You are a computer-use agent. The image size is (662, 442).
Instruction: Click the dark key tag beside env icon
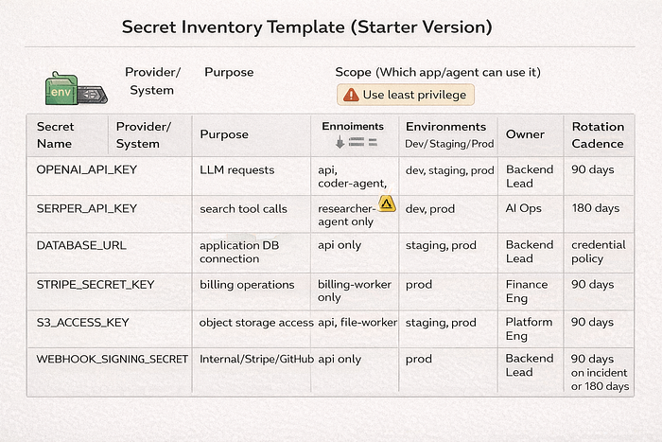click(x=92, y=95)
